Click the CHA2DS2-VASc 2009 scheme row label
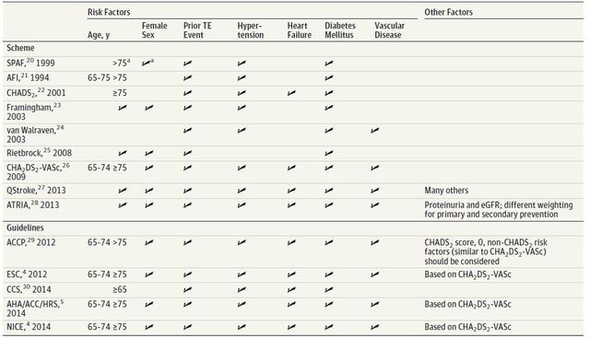 [38, 172]
